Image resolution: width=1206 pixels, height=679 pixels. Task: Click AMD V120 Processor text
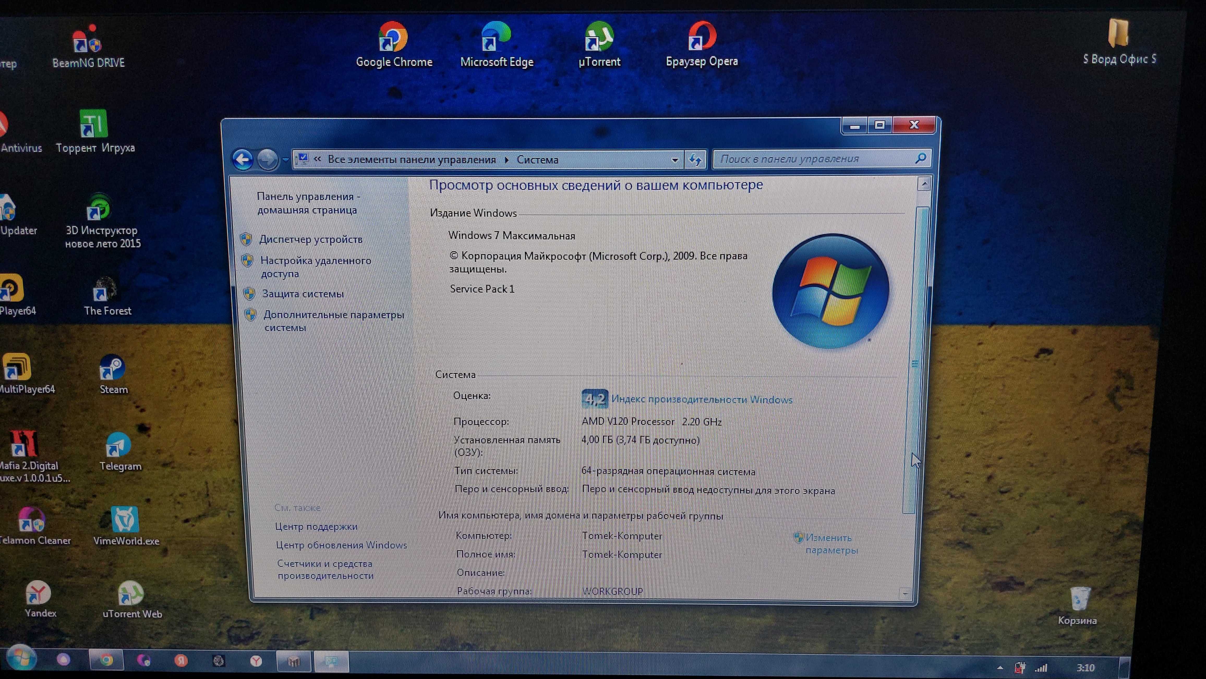pos(628,422)
